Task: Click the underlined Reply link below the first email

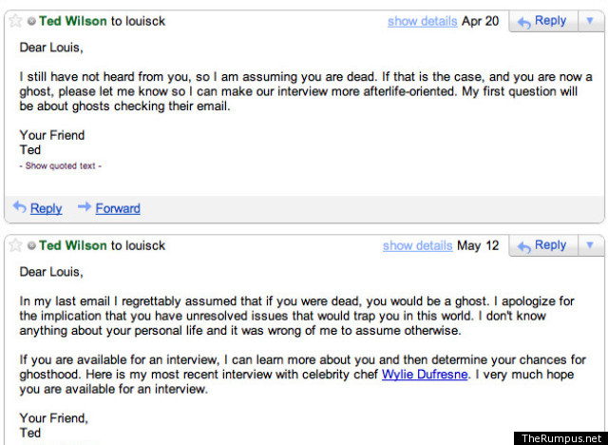Action: pos(47,208)
